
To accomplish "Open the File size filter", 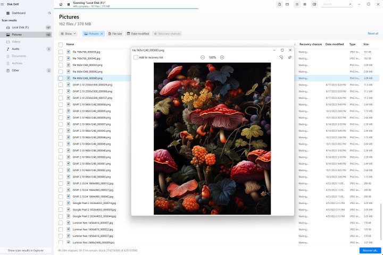I will (115, 33).
